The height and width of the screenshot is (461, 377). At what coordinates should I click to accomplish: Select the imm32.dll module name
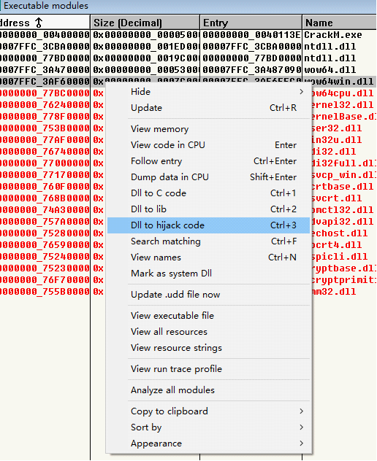click(x=335, y=292)
